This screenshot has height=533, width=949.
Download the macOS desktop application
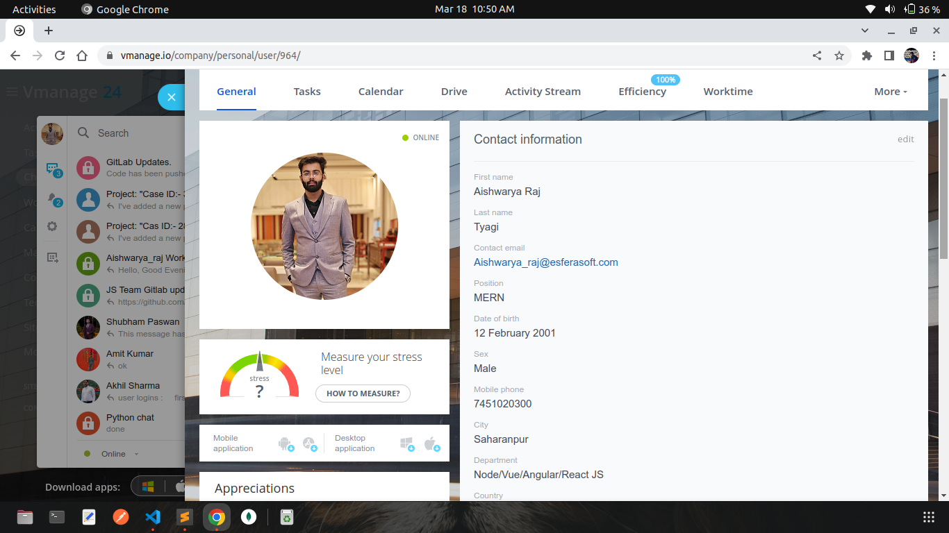(x=431, y=443)
